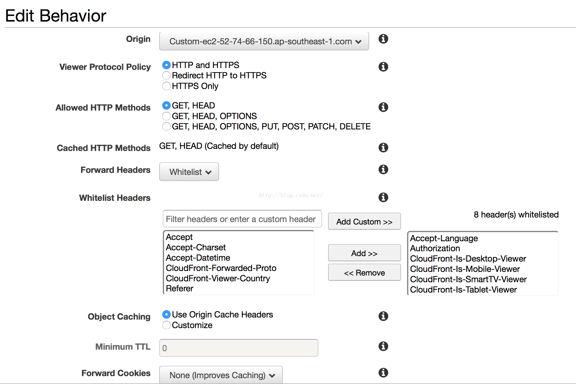This screenshot has width=576, height=384.
Task: Open help icon for Whitelist Headers
Action: pos(383,197)
